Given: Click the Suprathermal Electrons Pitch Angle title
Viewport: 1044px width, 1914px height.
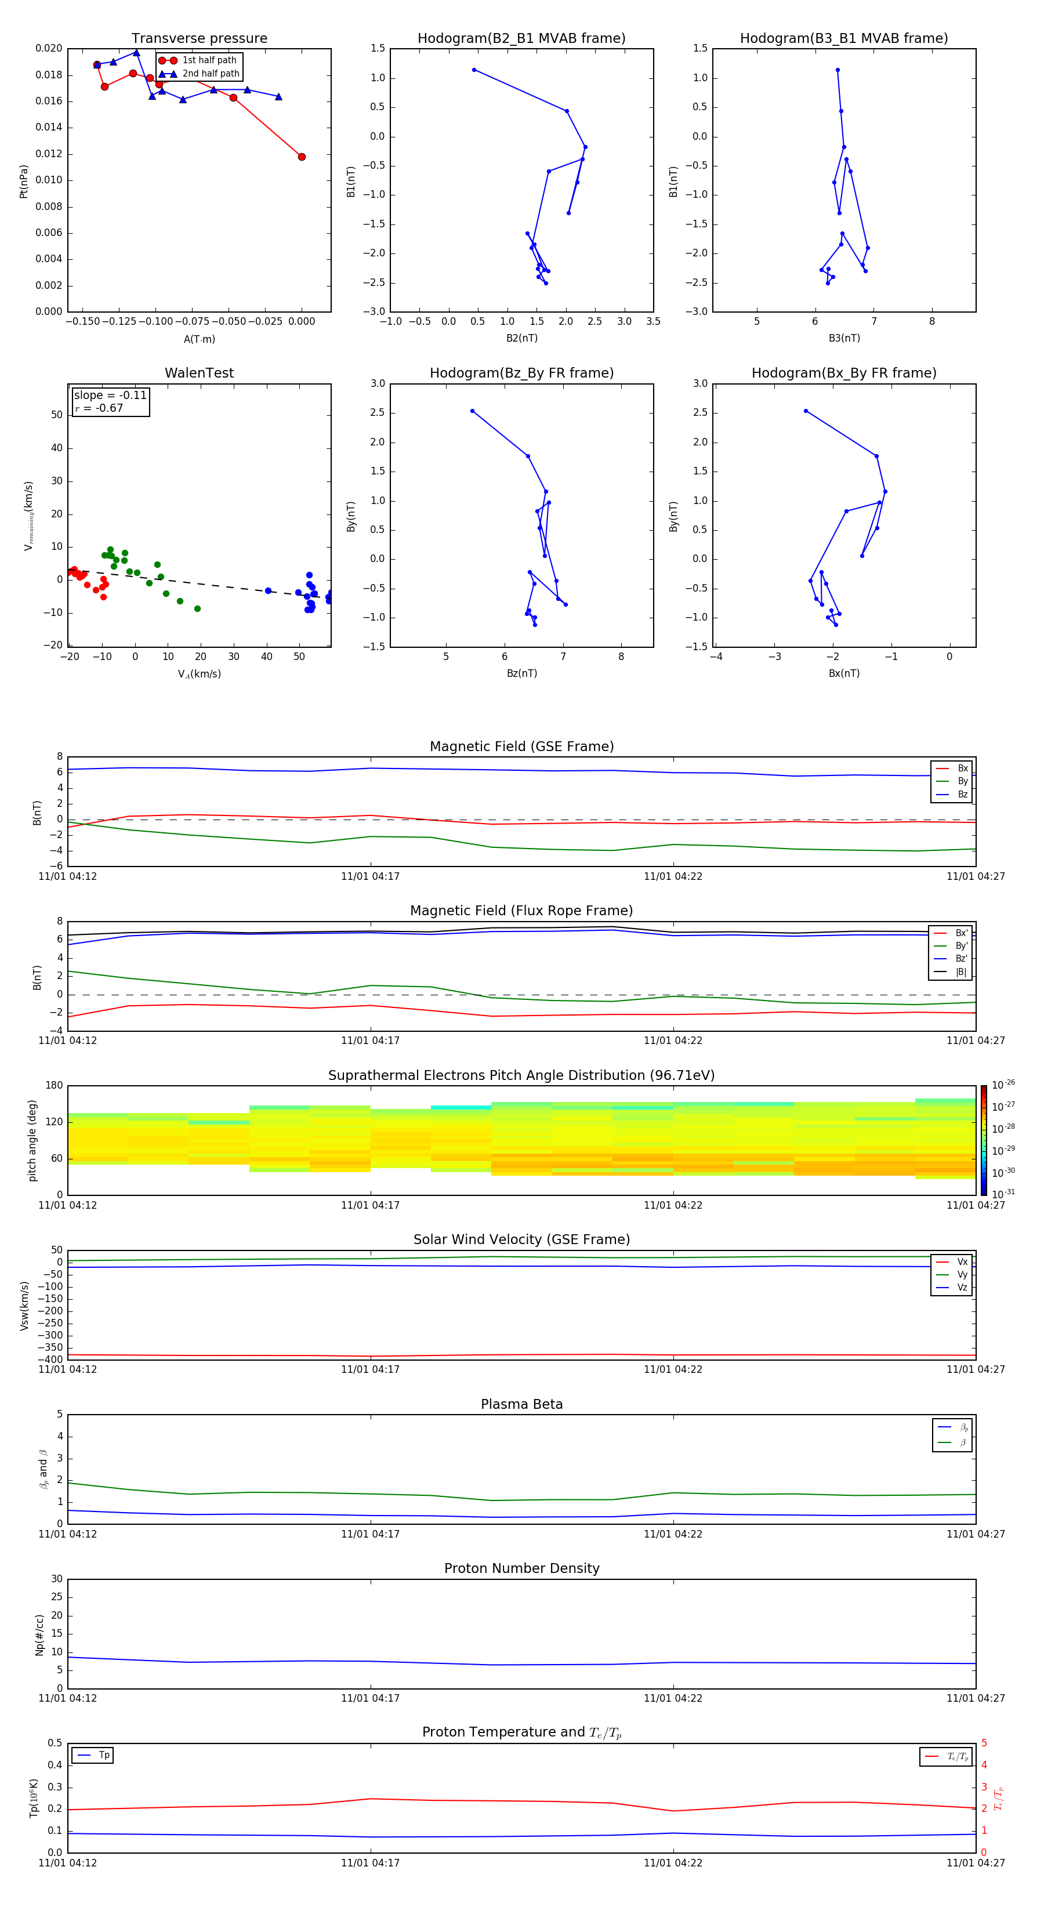Looking at the screenshot, I should point(521,1075).
